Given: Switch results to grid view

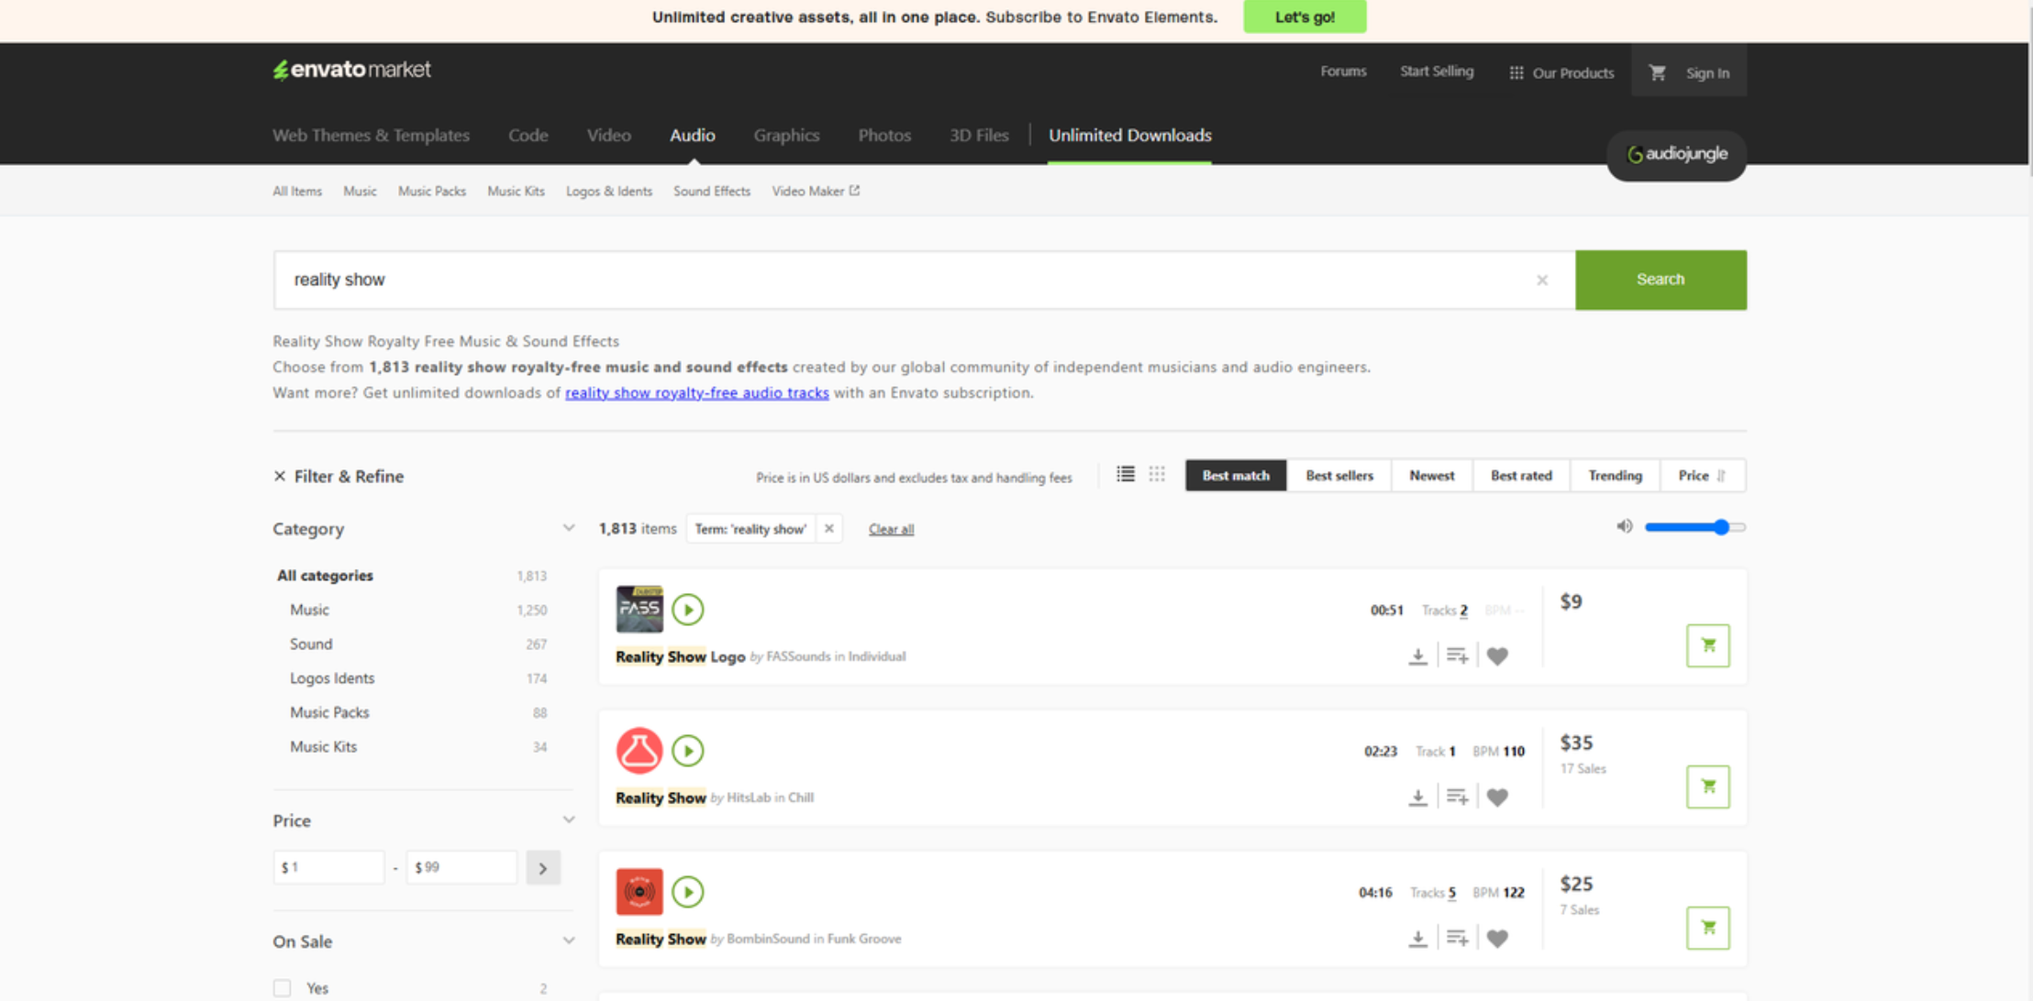Looking at the screenshot, I should [x=1156, y=474].
